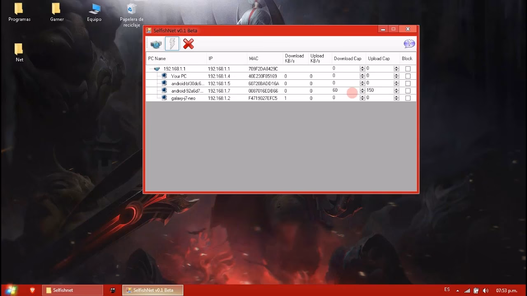Click Download Cap stepper arrows for galaxy-j7-neo
This screenshot has height=296, width=527.
[362, 98]
